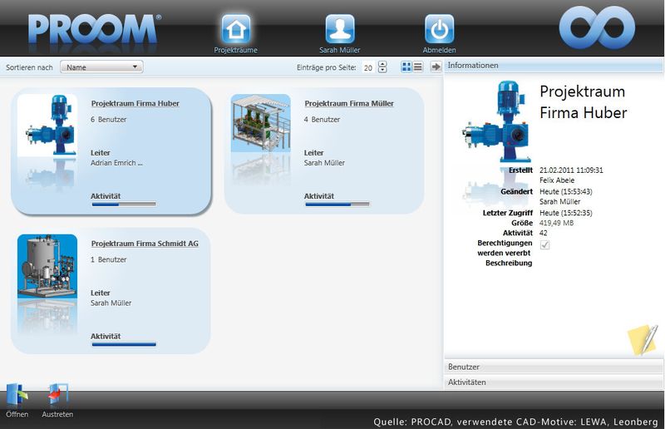Click the 'Sortieren nach' label
Viewport: 665px width, 429px height.
29,67
